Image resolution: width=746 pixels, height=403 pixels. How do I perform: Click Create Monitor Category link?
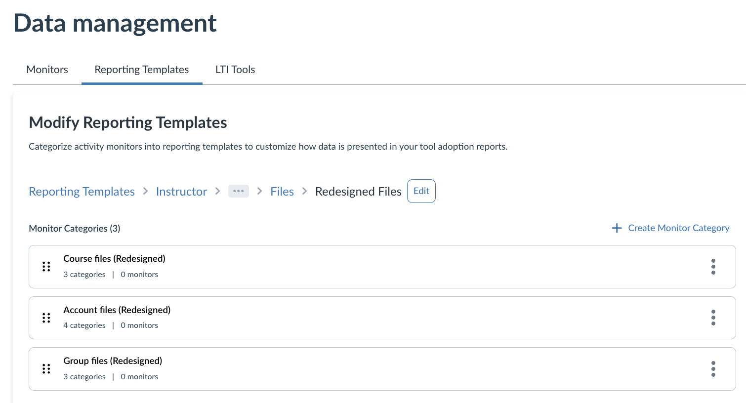coord(678,228)
